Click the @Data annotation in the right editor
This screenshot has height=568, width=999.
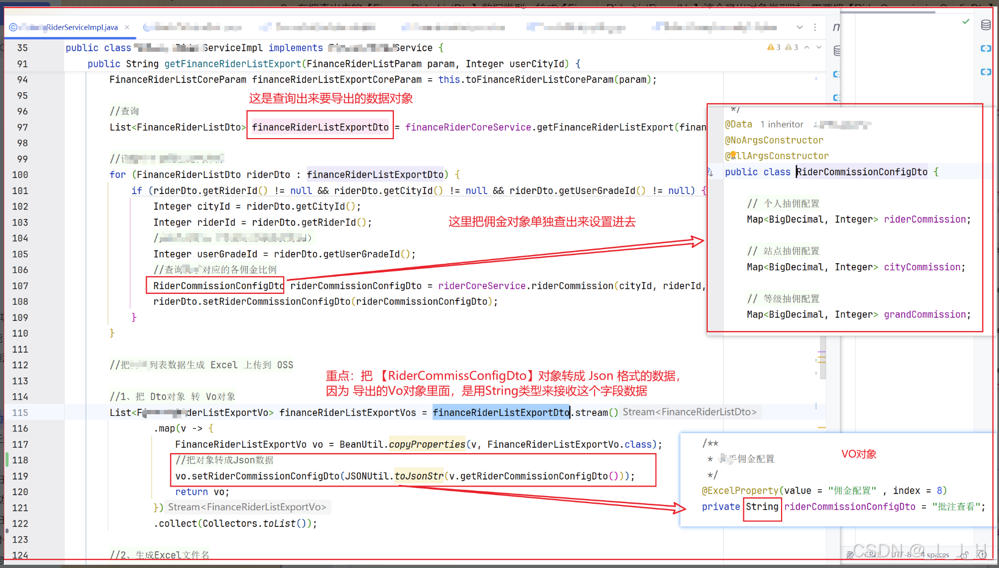pyautogui.click(x=738, y=125)
